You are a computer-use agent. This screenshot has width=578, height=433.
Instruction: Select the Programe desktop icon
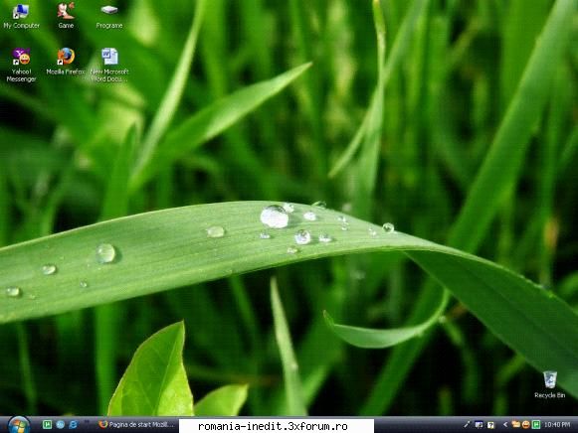pos(109,16)
